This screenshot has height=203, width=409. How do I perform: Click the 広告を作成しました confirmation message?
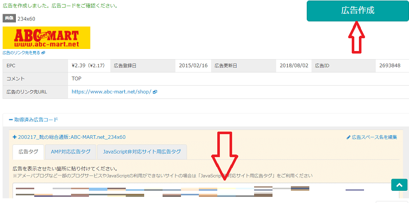[x=60, y=6]
